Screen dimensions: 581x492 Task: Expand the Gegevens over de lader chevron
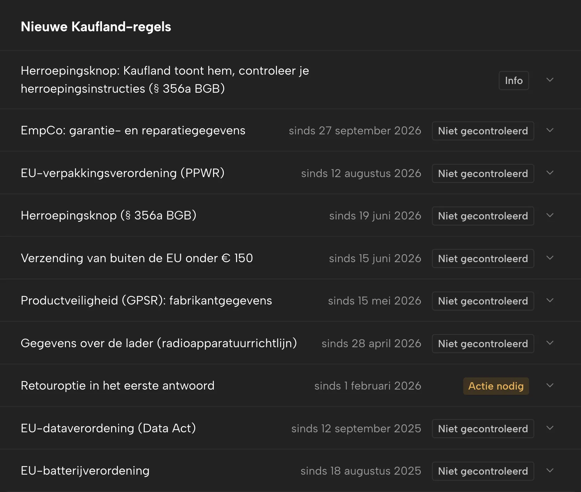point(550,343)
